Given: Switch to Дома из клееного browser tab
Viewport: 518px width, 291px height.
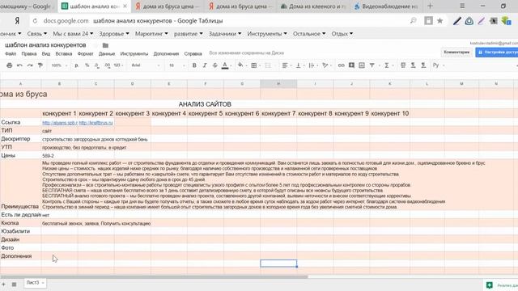Looking at the screenshot, I should pos(313,6).
